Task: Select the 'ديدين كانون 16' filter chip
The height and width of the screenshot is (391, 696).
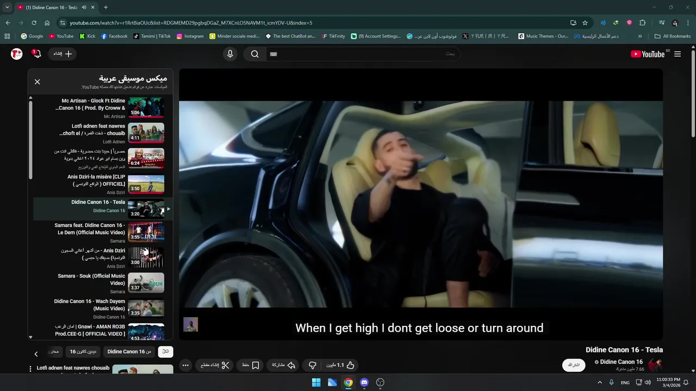Action: [83, 352]
